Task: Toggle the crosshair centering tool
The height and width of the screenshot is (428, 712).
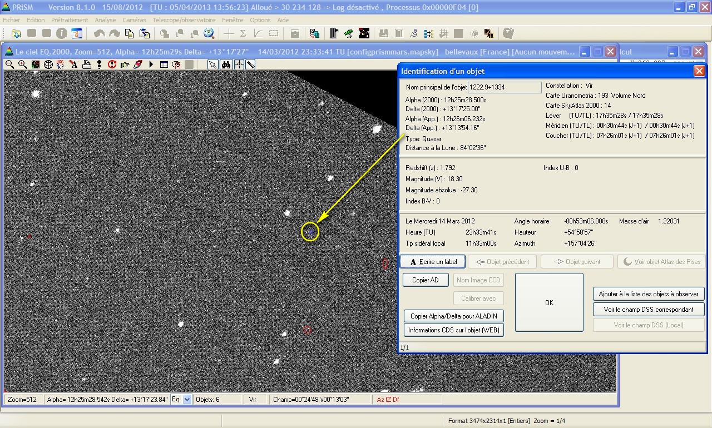Action: (x=239, y=64)
